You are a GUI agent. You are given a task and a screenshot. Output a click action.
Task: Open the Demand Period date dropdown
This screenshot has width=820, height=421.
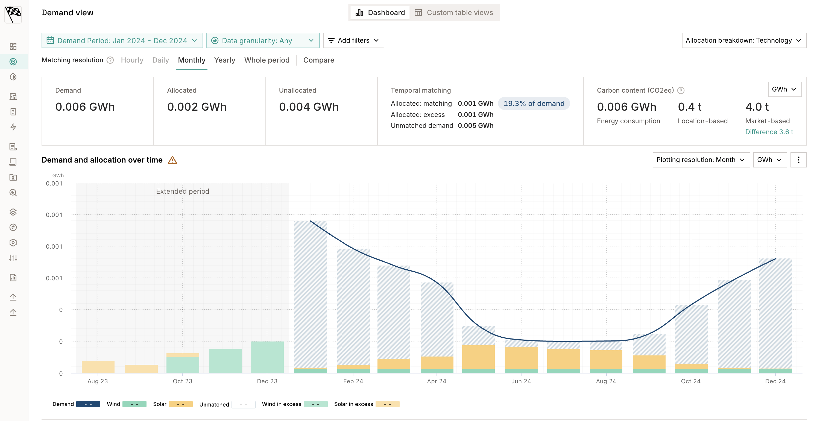[x=122, y=40]
